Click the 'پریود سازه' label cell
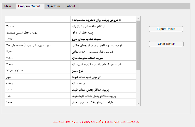 click(103, 83)
